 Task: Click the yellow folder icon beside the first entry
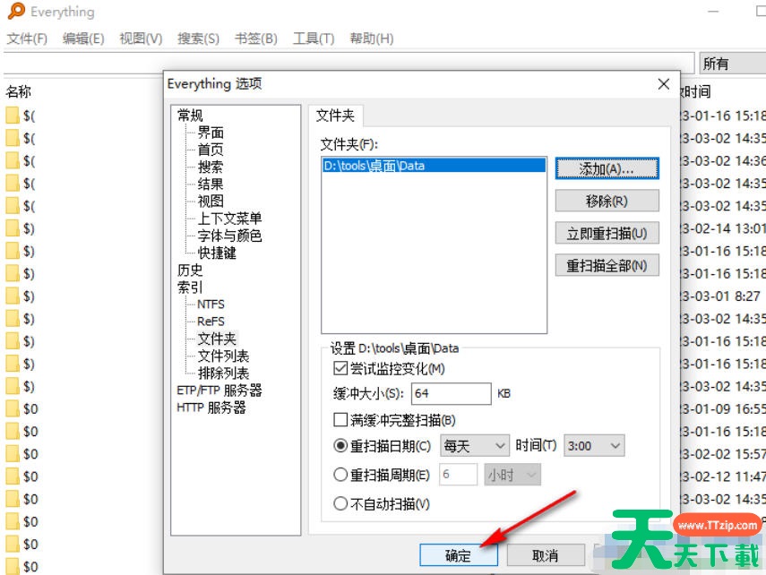pyautogui.click(x=13, y=114)
